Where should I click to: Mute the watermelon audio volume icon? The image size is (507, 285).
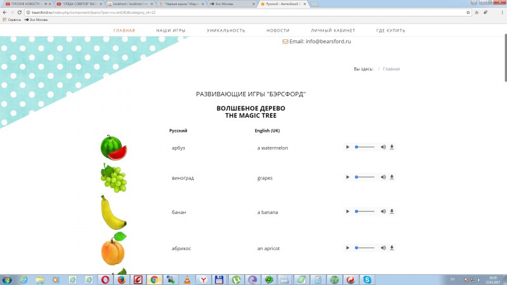(x=383, y=147)
